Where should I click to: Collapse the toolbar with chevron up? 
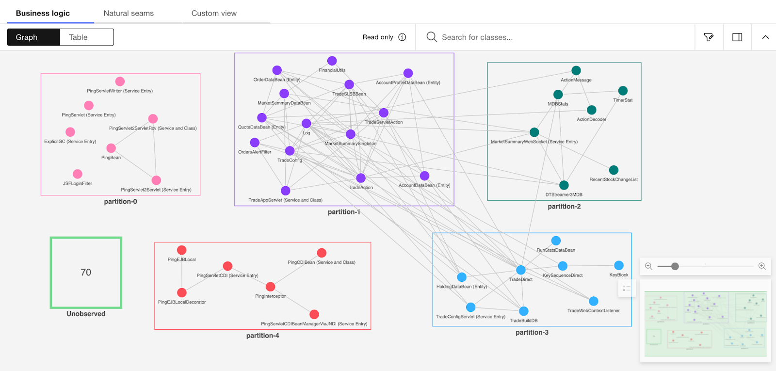click(765, 37)
